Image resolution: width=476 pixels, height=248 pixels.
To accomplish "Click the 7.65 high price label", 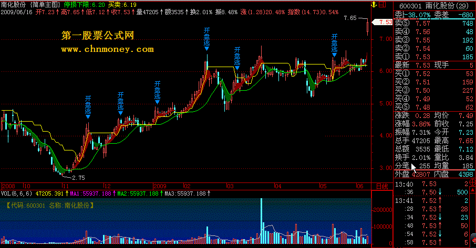I will click(350, 18).
